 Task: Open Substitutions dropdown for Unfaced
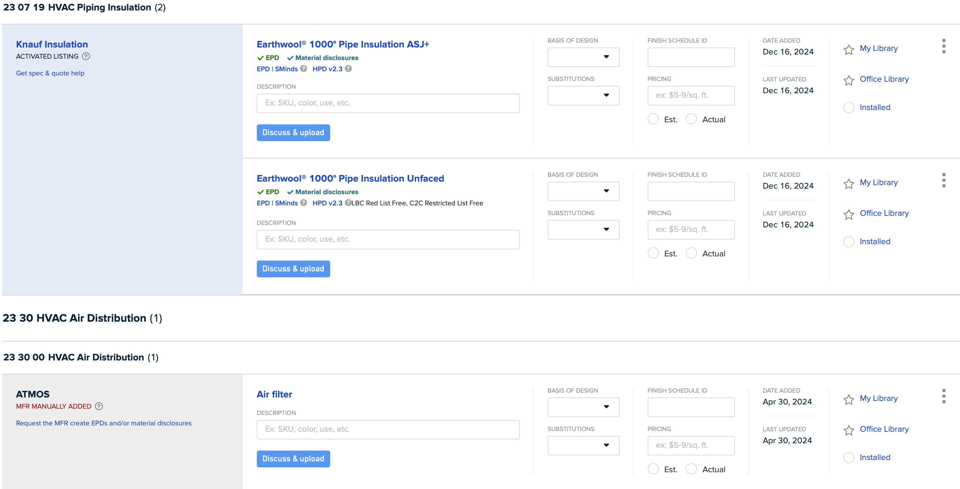tap(583, 229)
